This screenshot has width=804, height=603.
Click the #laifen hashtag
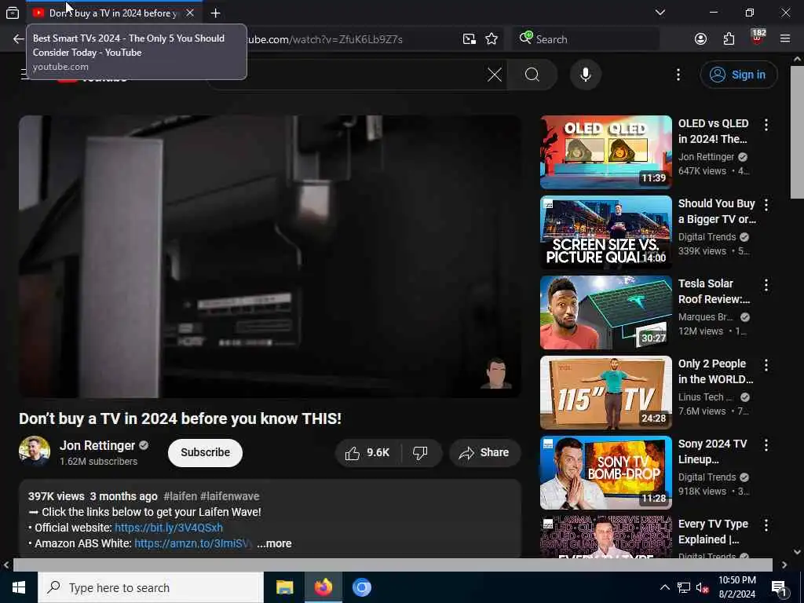coord(180,496)
